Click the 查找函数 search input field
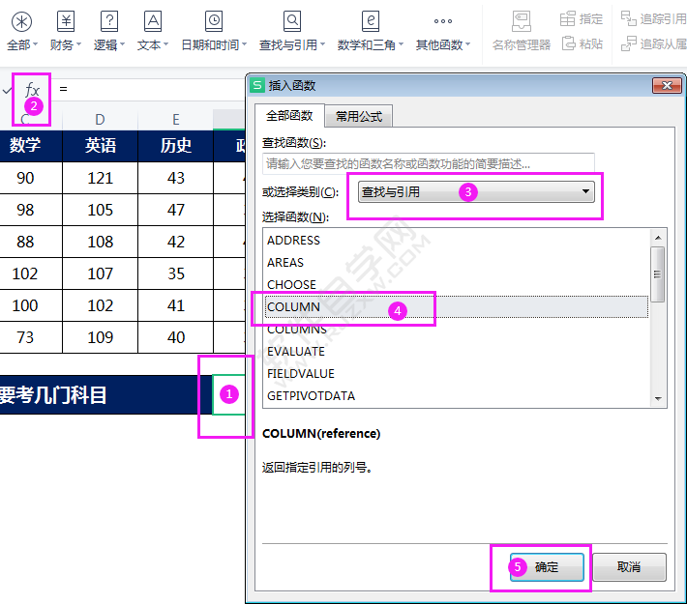 coord(428,163)
